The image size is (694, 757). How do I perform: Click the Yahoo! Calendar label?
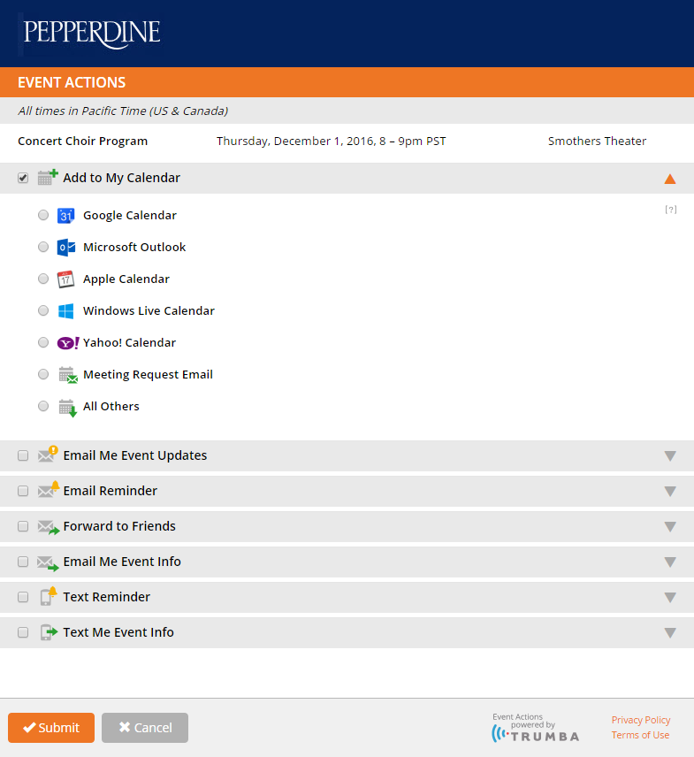(129, 343)
